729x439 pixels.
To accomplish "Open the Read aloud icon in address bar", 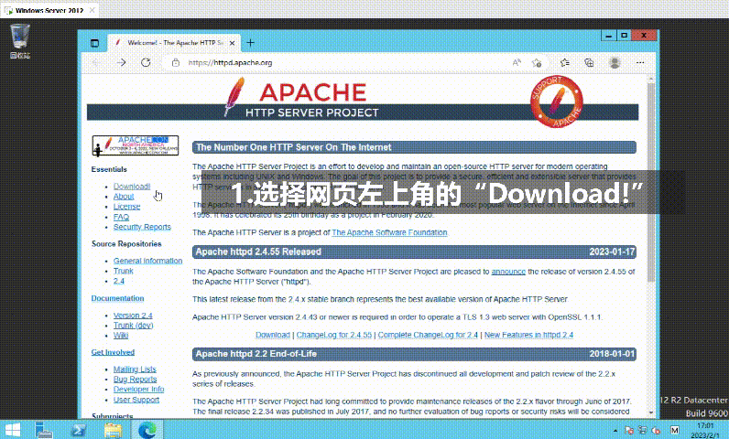I will pyautogui.click(x=517, y=62).
